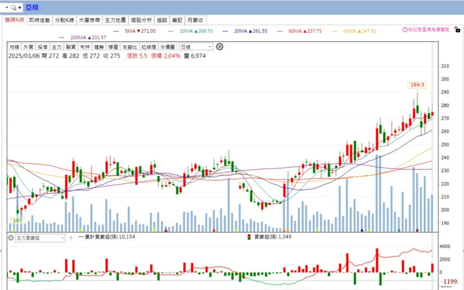Click the pink info circle icon

pyautogui.click(x=405, y=29)
